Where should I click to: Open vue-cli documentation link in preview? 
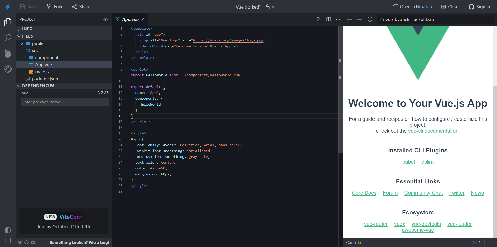coord(433,131)
